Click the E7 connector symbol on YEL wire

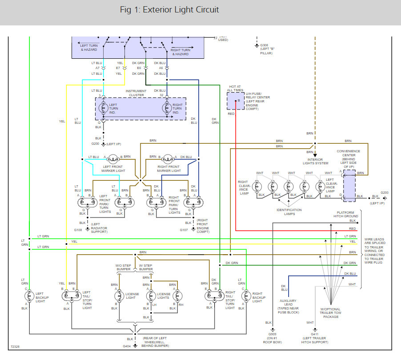coord(124,68)
